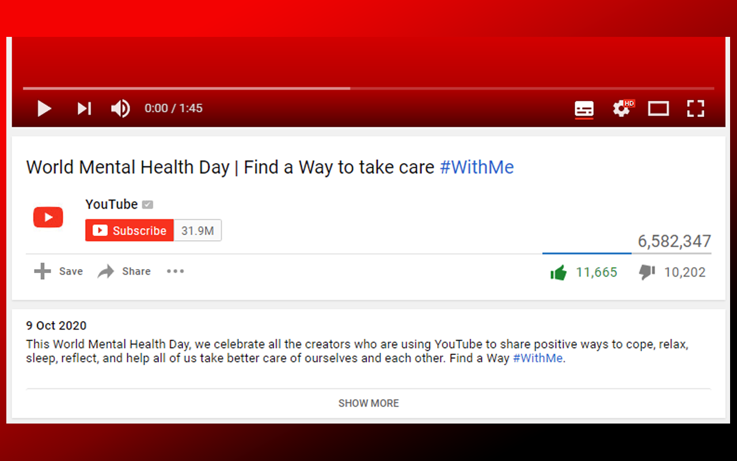Open video settings gear
737x461 pixels.
[x=623, y=108]
